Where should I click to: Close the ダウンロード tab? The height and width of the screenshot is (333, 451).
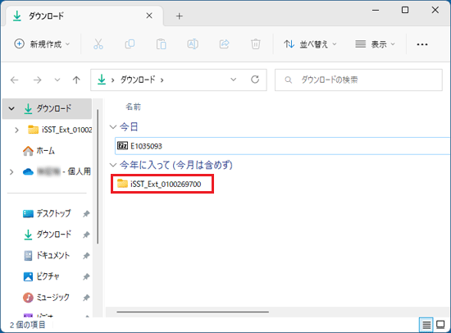point(149,16)
